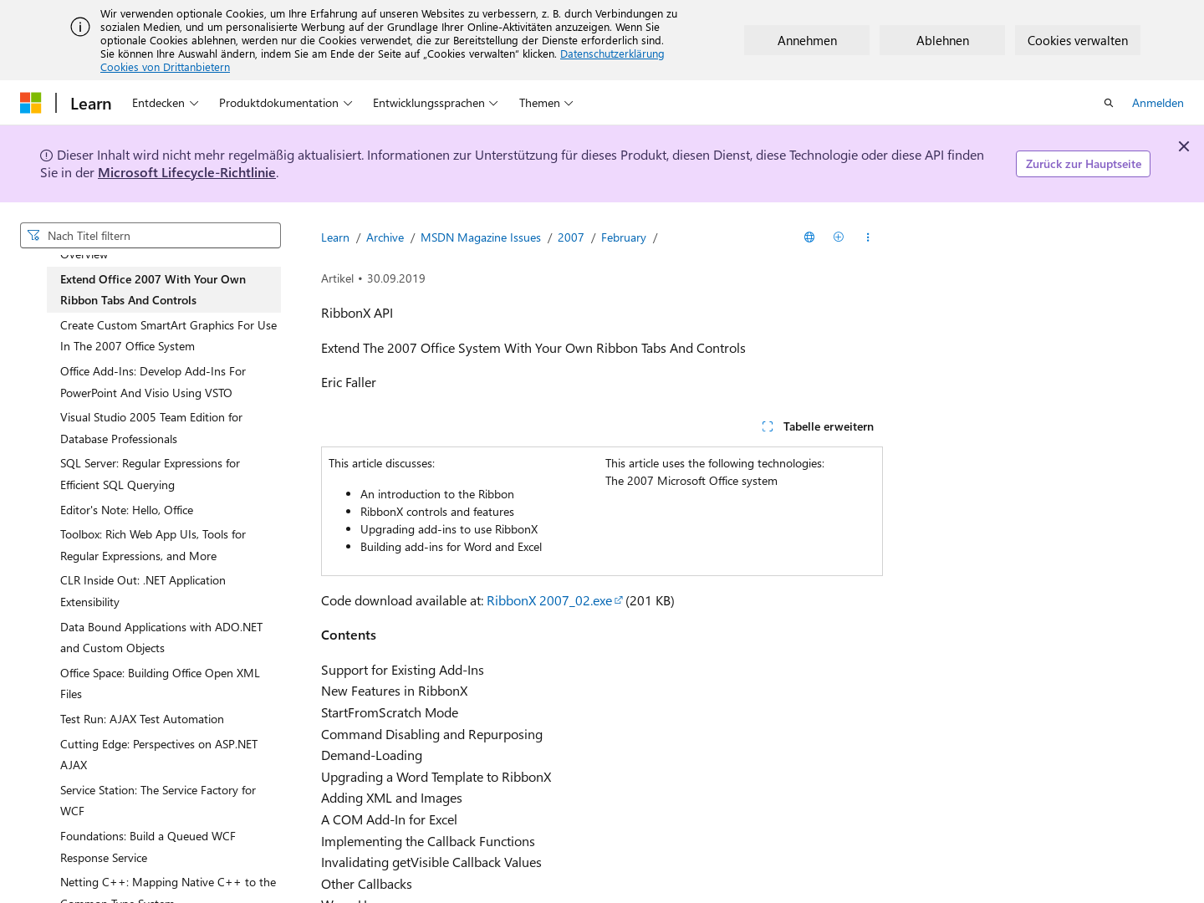Jump to Adding XML and Images
The width and height of the screenshot is (1204, 903).
[x=391, y=798]
